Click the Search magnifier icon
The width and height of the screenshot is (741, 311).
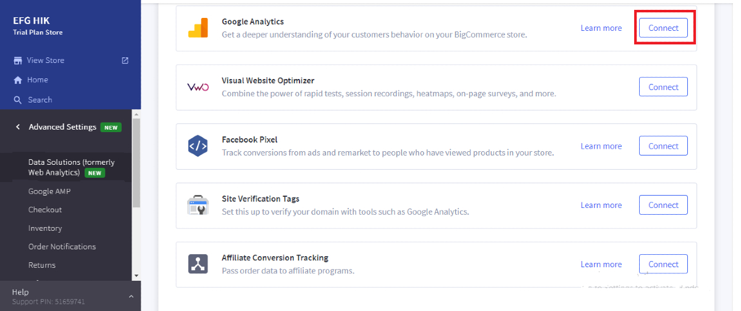18,100
